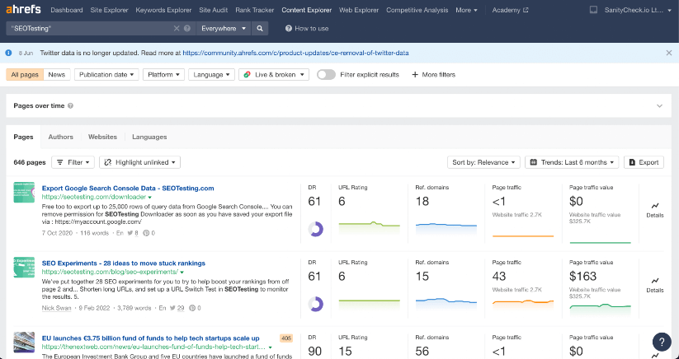Expand the Pages over time panel
Image resolution: width=679 pixels, height=359 pixels.
coord(658,106)
